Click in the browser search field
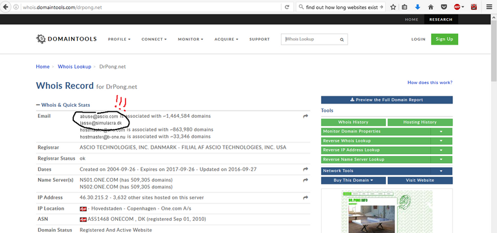Viewport: 497px width, 233px height. (x=342, y=7)
